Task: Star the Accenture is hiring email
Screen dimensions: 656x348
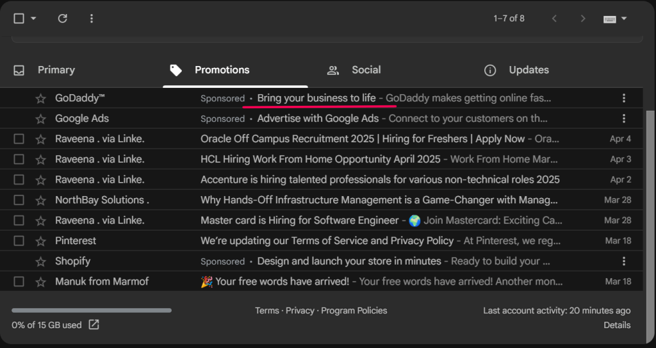Action: (x=40, y=180)
